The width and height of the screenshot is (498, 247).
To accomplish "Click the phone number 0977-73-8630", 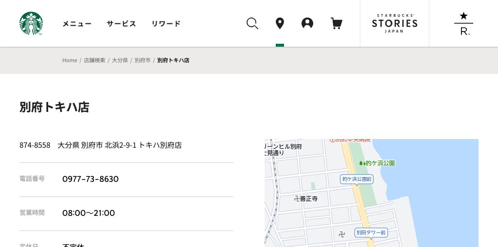I will click(90, 179).
